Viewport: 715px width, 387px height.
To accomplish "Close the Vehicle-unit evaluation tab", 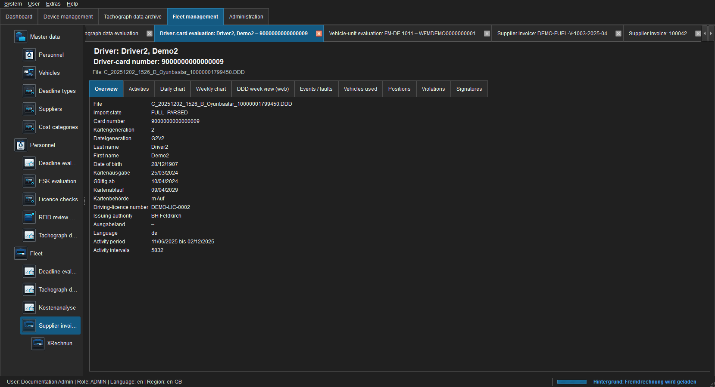I will point(487,34).
